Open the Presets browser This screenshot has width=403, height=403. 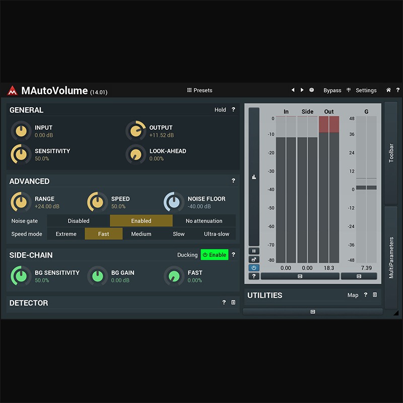click(199, 90)
